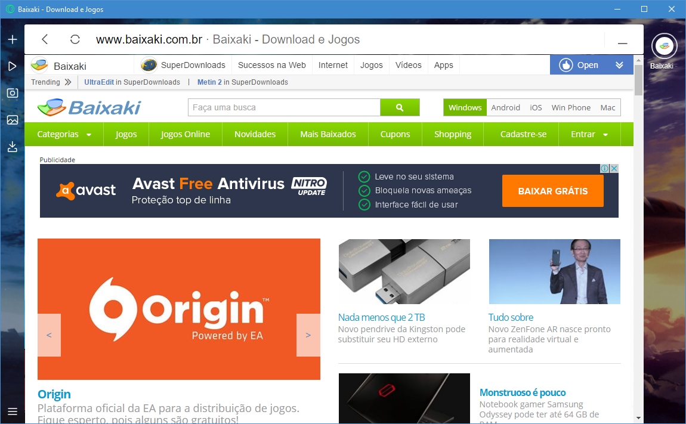Go to next carousel slide
This screenshot has height=424, width=686.
pyautogui.click(x=308, y=335)
